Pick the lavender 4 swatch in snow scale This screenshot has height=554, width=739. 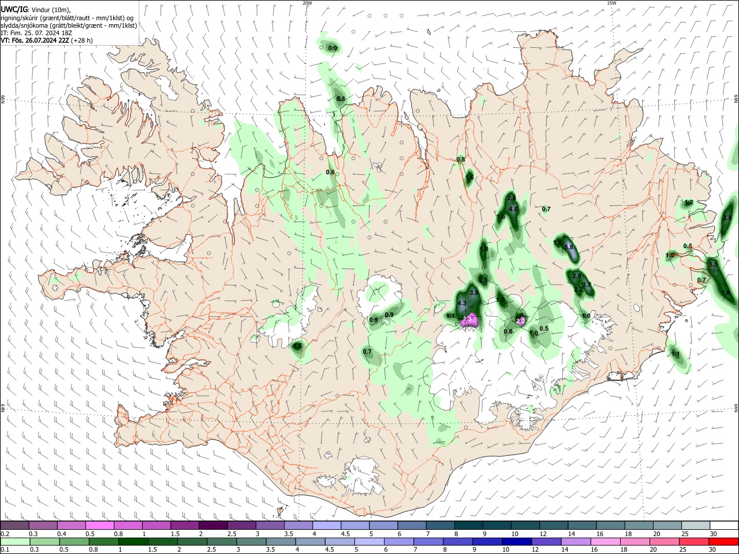click(327, 526)
